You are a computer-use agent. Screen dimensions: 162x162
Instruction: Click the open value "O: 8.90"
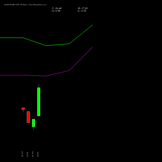(56, 11)
